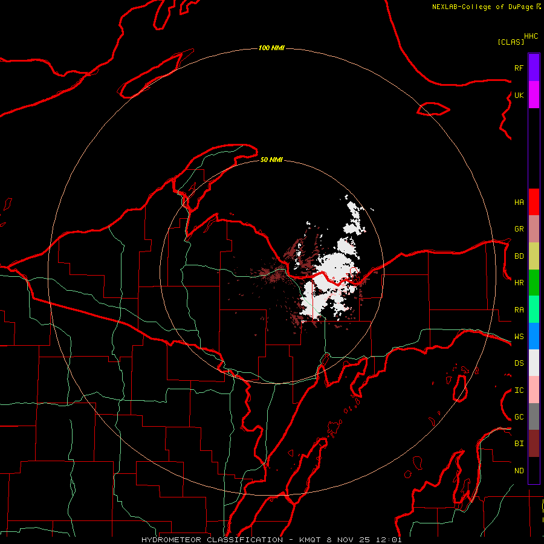Click the NEXLAB-College of DuPage credit text
This screenshot has height=544, width=544.
tap(482, 7)
